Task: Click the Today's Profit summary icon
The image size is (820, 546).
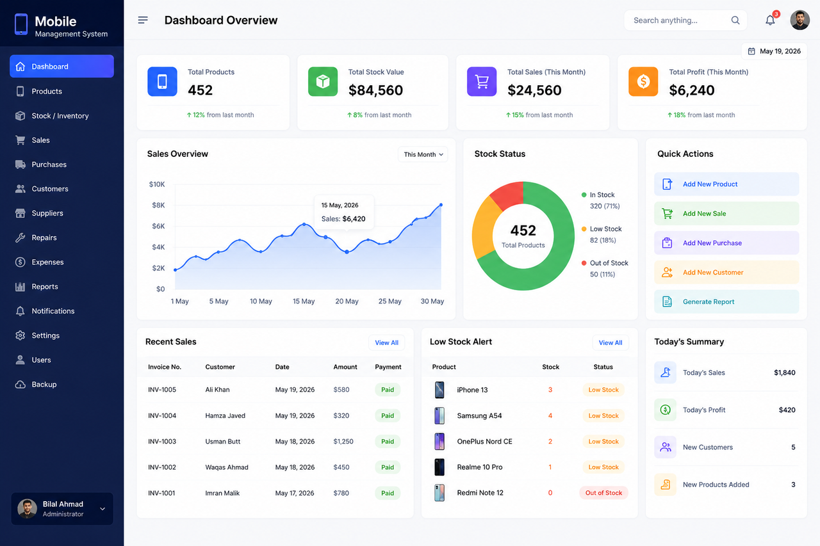Action: (x=666, y=410)
